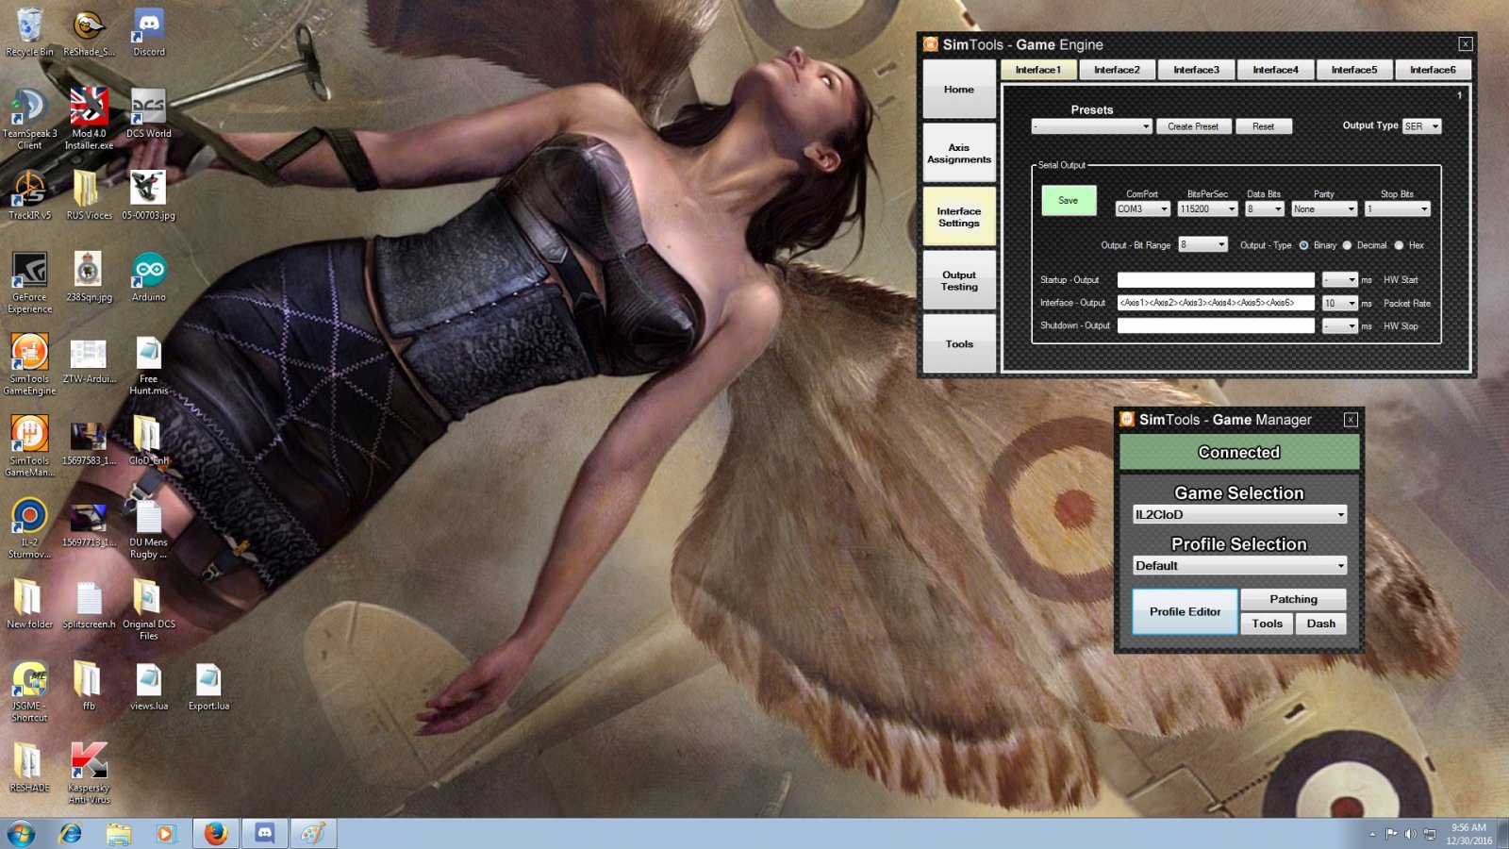
Task: Open the ReShade Setup desktop icon
Action: tap(89, 32)
